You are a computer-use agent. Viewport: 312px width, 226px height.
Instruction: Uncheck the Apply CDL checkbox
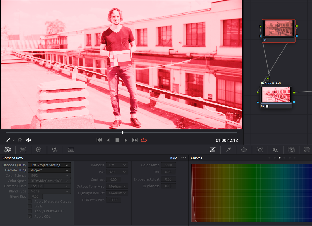point(30,216)
